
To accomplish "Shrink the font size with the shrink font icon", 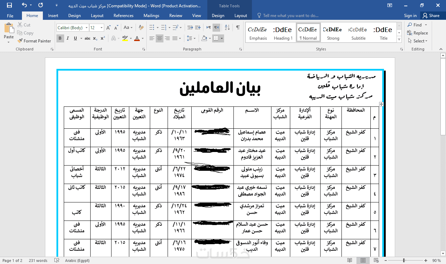I will click(x=116, y=27).
